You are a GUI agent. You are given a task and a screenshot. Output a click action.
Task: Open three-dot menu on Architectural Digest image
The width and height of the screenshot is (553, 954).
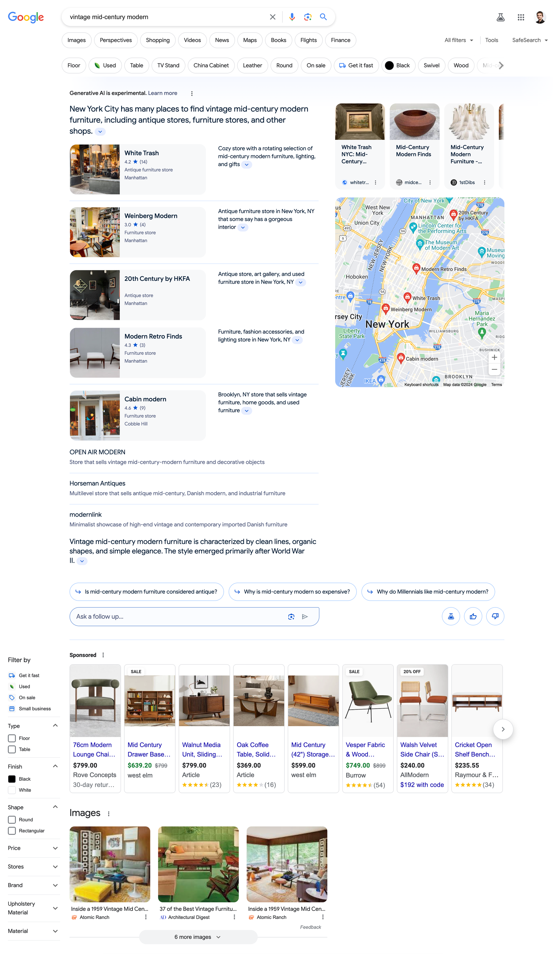tap(234, 917)
